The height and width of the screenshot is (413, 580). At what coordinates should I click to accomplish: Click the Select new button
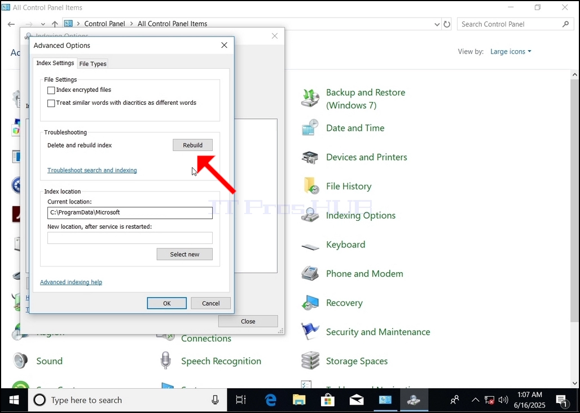[184, 254]
